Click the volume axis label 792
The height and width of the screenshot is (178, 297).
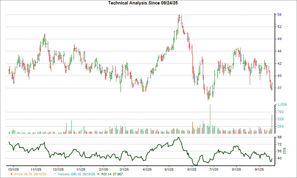[x=281, y=112]
